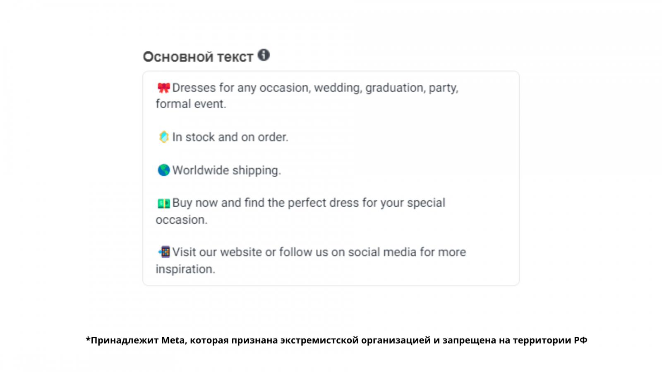This screenshot has height=372, width=662.
Task: Click the word 'inspiration.' at the bottom
Action: point(185,269)
